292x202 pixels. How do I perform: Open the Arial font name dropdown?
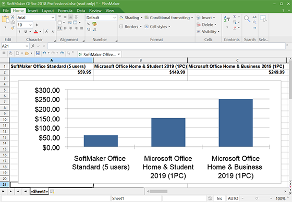(x=36, y=18)
